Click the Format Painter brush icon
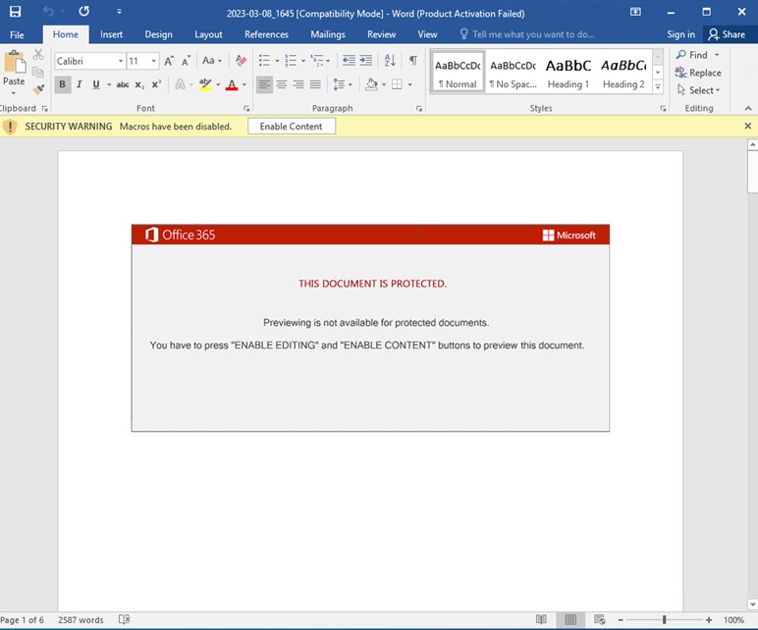 tap(38, 89)
